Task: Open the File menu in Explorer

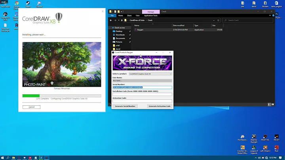Action: tap(112, 15)
